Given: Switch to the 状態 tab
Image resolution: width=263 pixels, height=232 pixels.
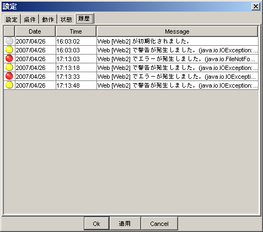Looking at the screenshot, I should click(x=66, y=19).
